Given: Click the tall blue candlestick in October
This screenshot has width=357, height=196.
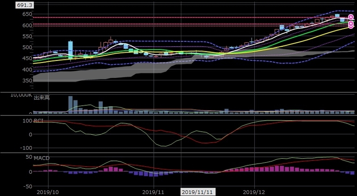Looking at the screenshot, I should click(x=71, y=50).
